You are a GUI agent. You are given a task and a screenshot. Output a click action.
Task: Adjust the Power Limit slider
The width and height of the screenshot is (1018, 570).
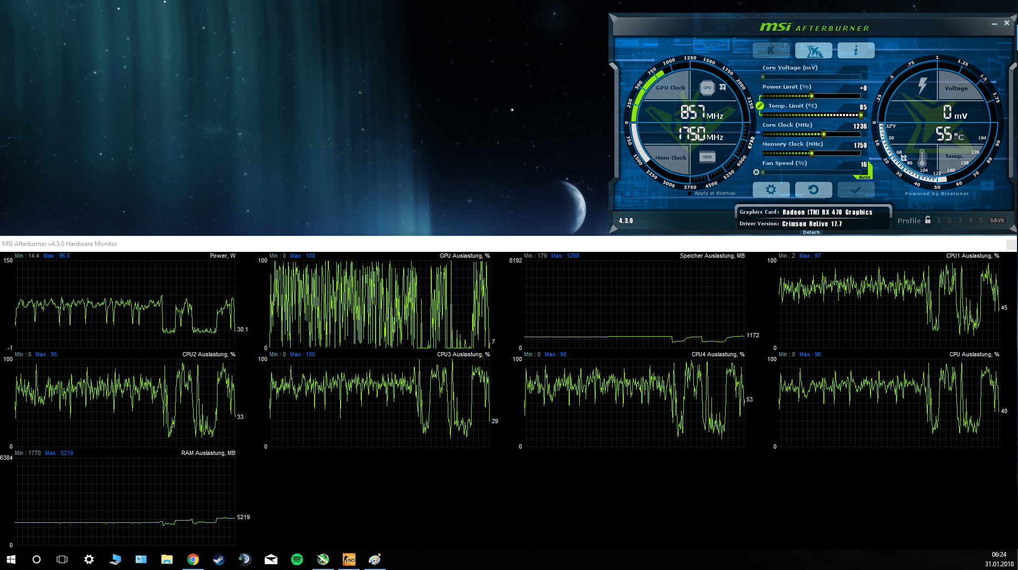pos(811,96)
